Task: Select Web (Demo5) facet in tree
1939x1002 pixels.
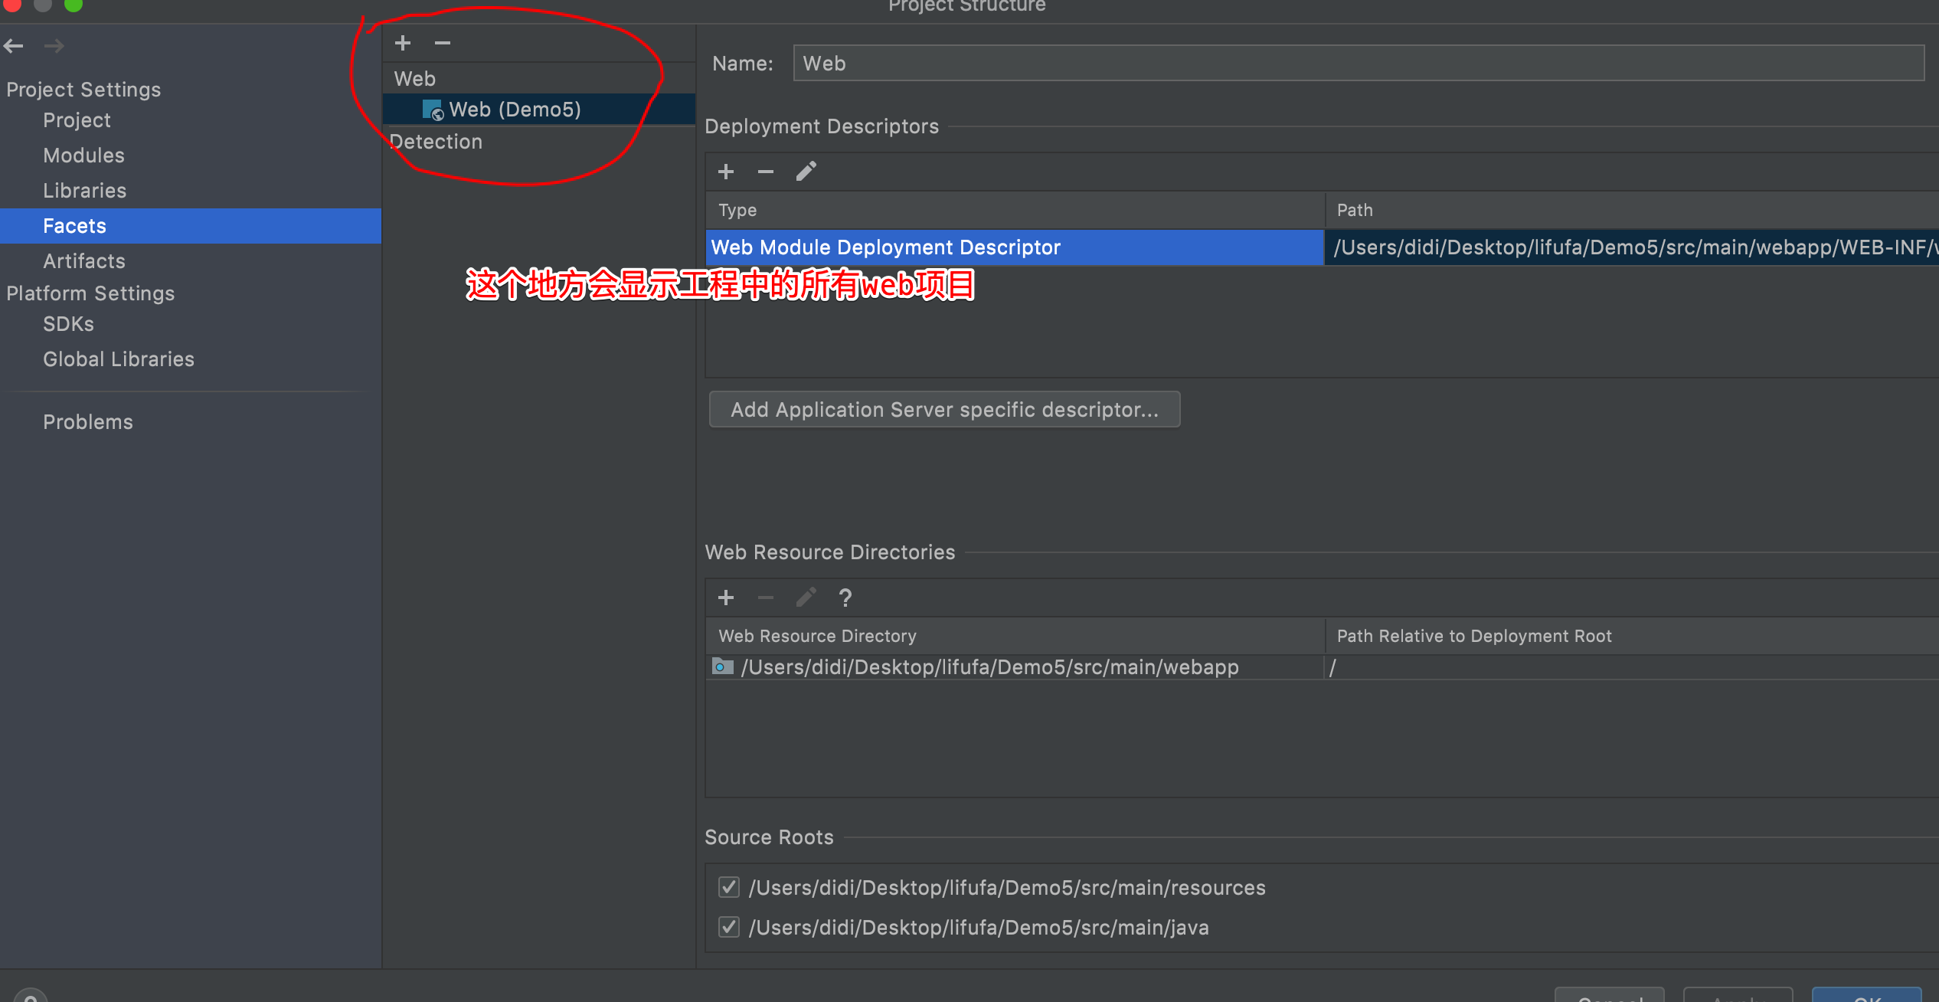Action: point(515,110)
